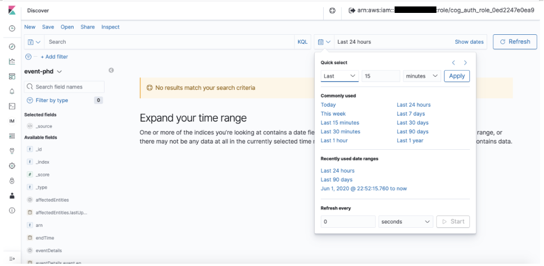
Task: Click Show dates link
Action: [469, 42]
